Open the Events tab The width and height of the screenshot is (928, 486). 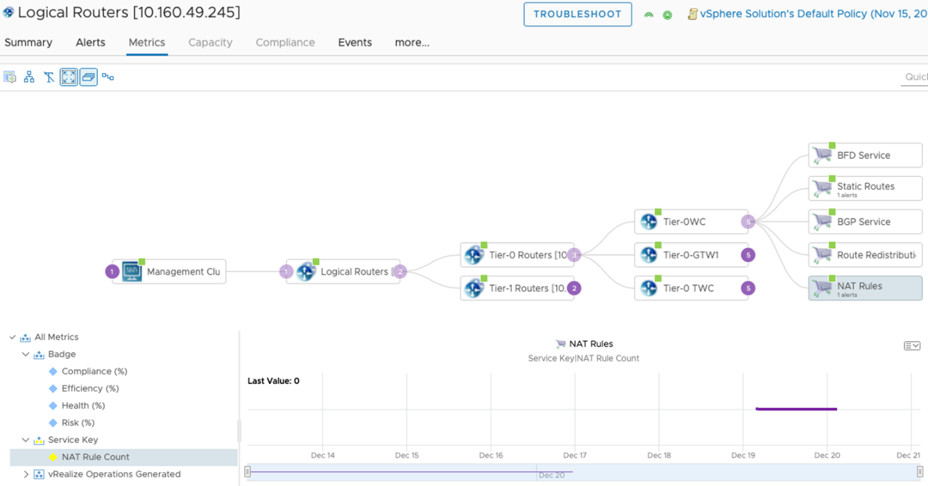pyautogui.click(x=354, y=42)
